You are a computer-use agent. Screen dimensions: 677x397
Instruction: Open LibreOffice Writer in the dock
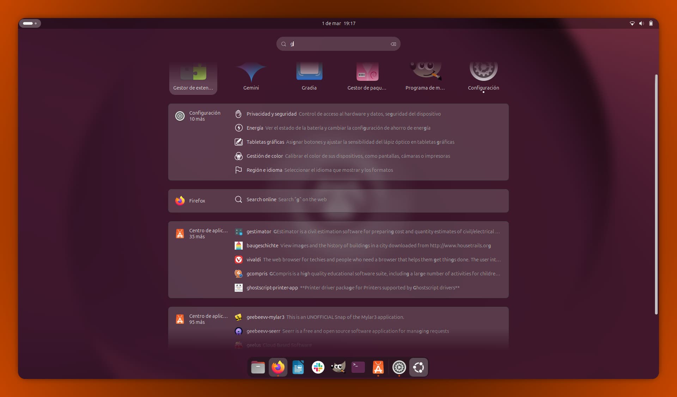coord(298,367)
